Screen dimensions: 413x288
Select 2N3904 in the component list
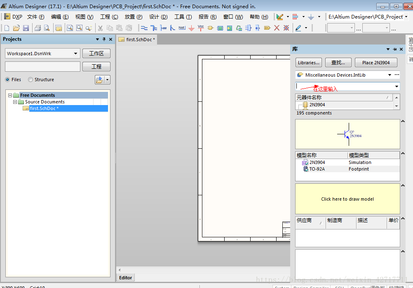pos(317,105)
